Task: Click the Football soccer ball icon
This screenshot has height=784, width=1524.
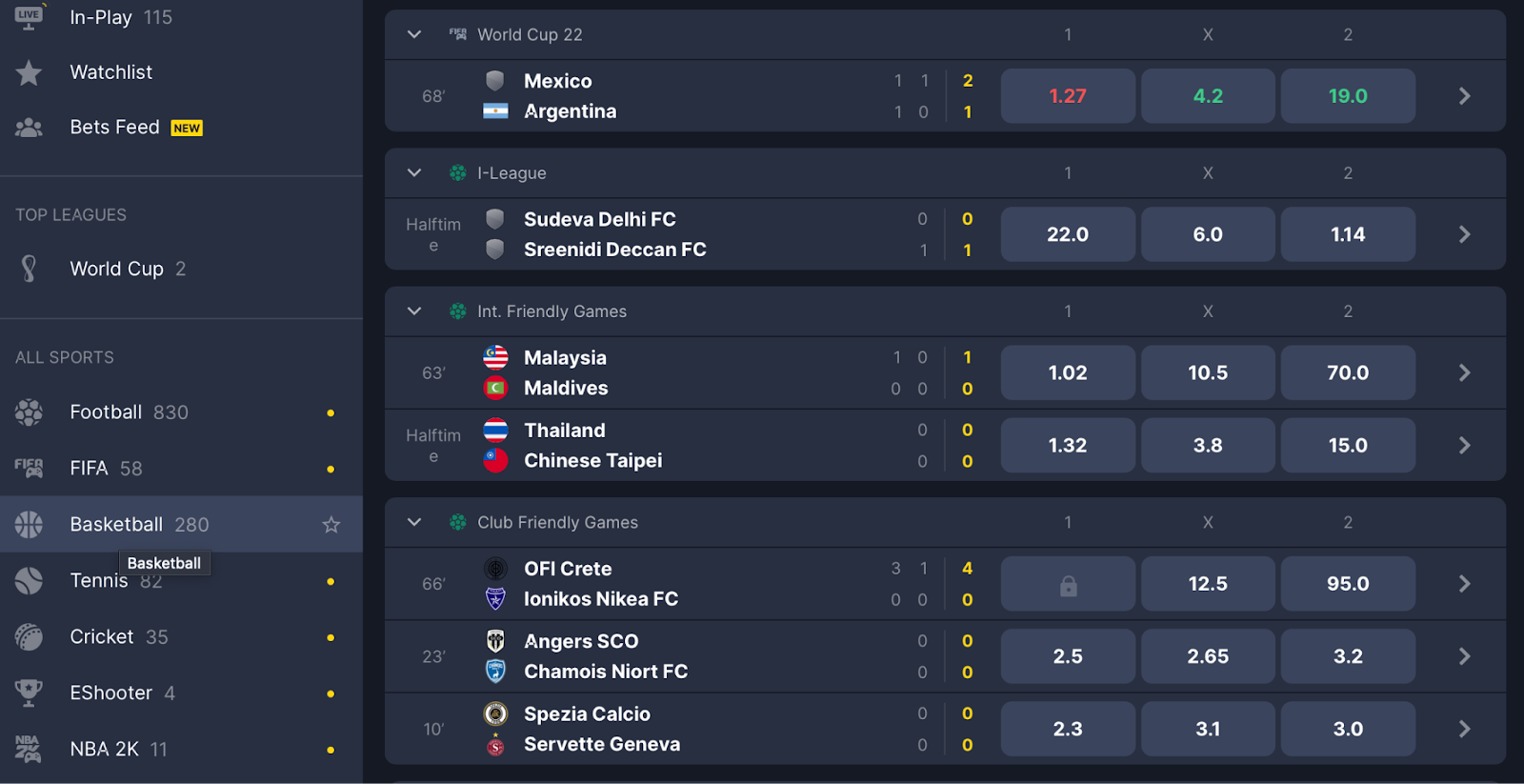Action: [x=29, y=412]
